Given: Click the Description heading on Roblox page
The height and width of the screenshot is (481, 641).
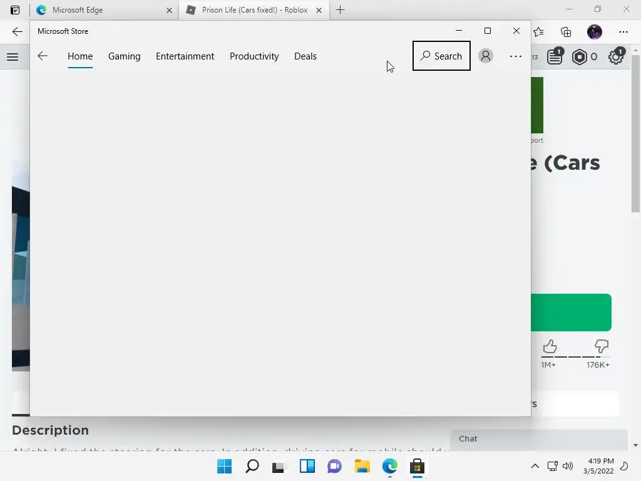Looking at the screenshot, I should coord(50,430).
